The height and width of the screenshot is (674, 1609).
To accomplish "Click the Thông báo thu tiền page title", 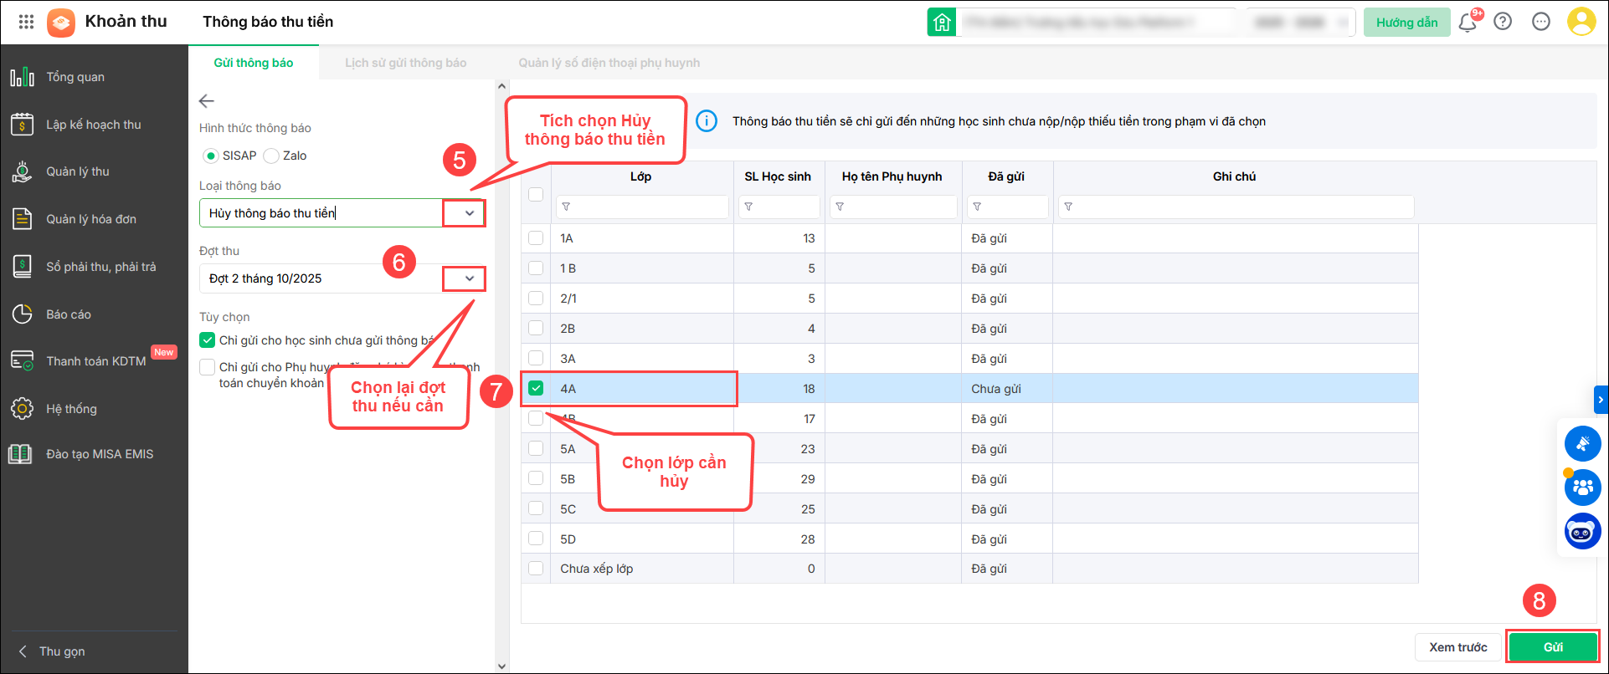I will tap(268, 22).
